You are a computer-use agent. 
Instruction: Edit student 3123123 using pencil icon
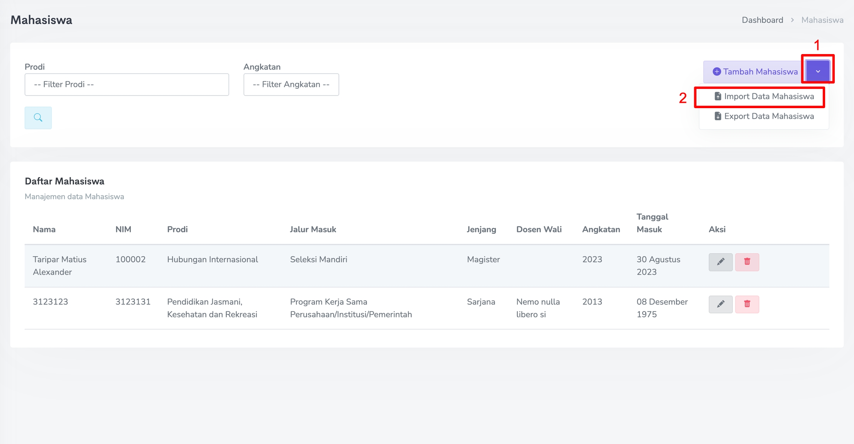coord(720,304)
